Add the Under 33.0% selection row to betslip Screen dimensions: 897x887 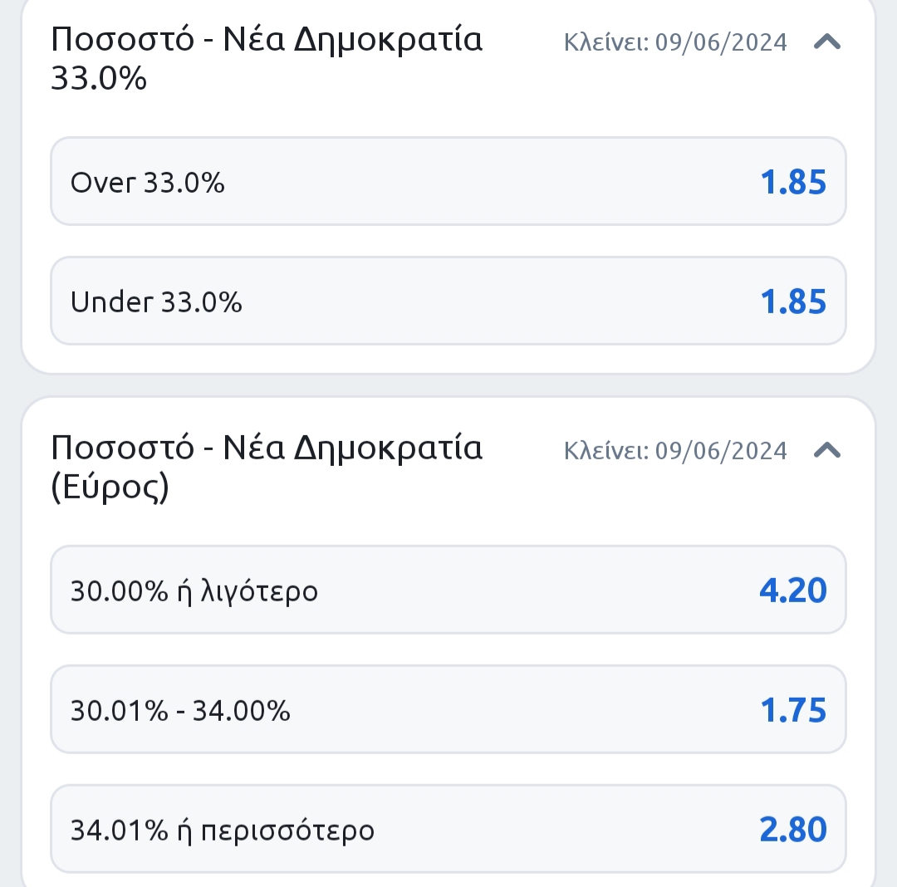[448, 301]
